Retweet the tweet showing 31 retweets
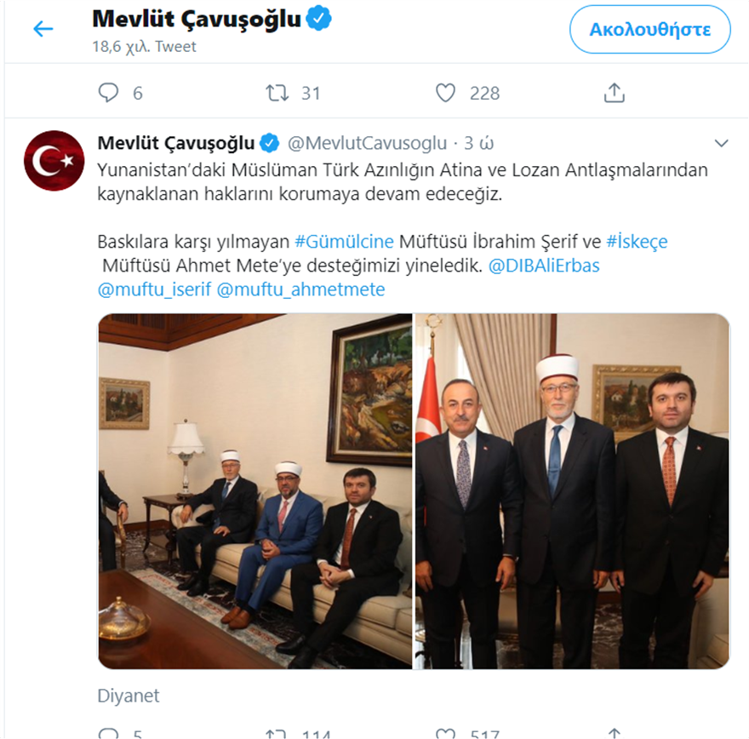 pos(277,93)
